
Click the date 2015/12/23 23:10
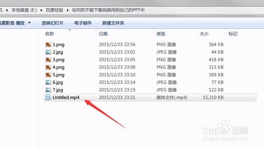coord(117,75)
